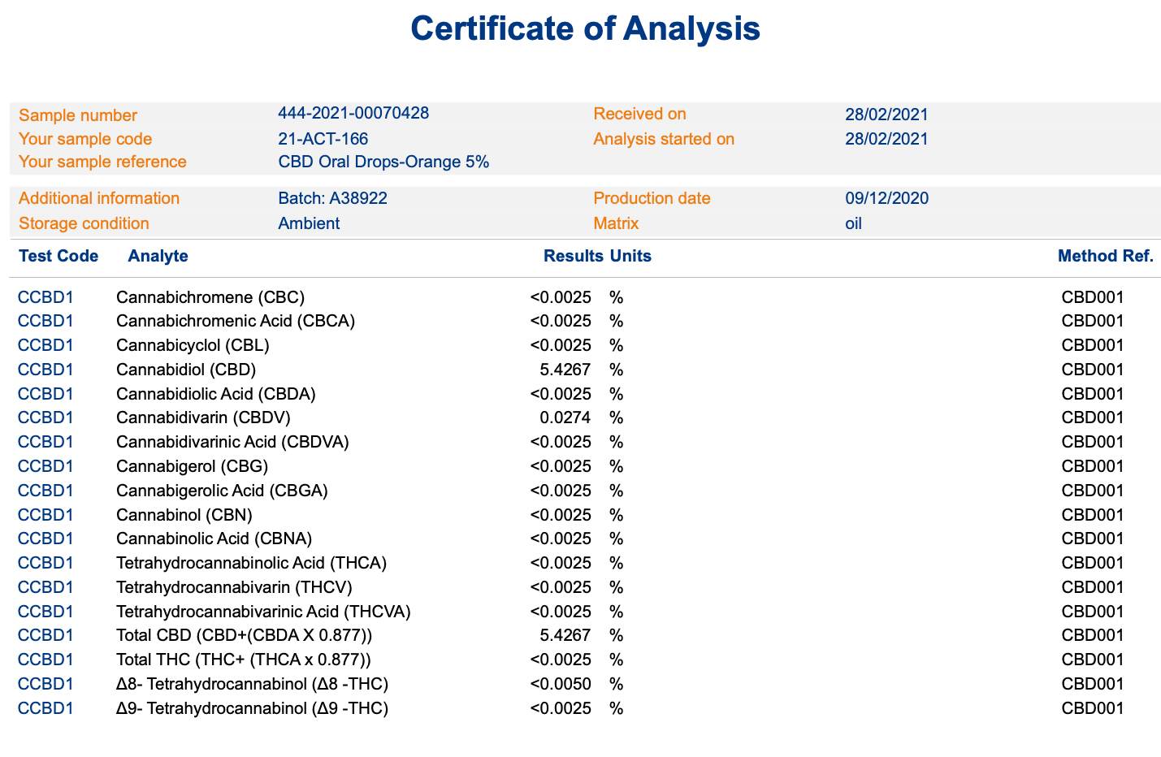Click the Ambient storage condition value
The width and height of the screenshot is (1161, 757).
coord(309,223)
